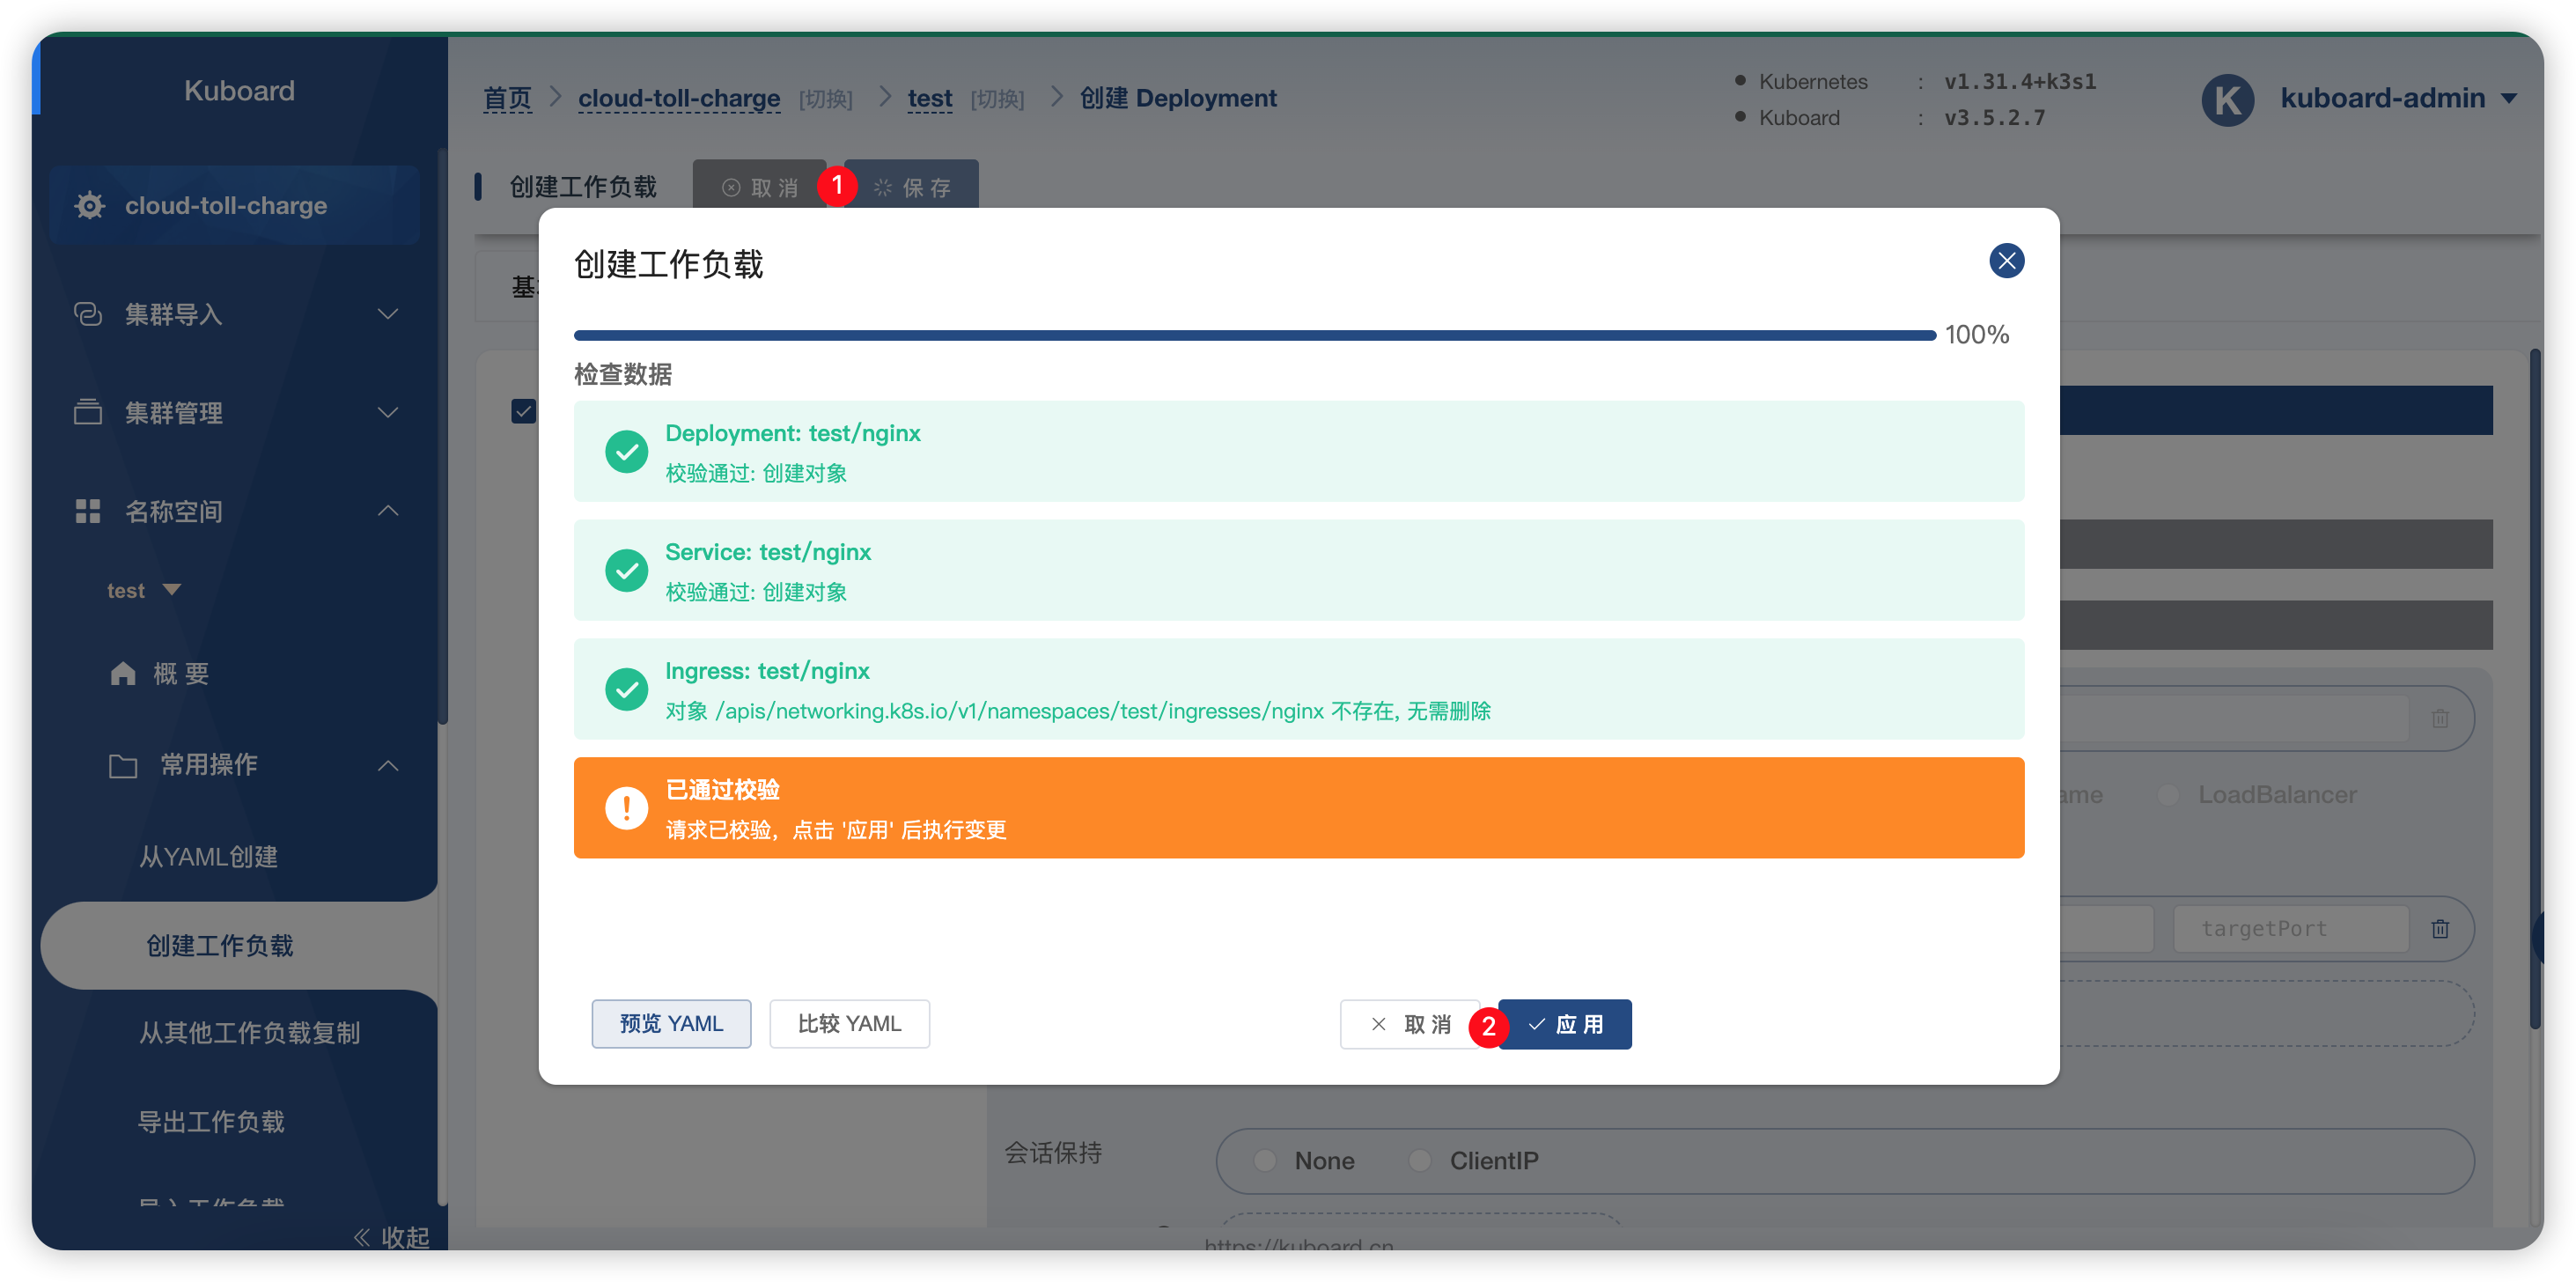This screenshot has height=1282, width=2576.
Task: Open 预览 YAML preview
Action: tap(671, 1023)
